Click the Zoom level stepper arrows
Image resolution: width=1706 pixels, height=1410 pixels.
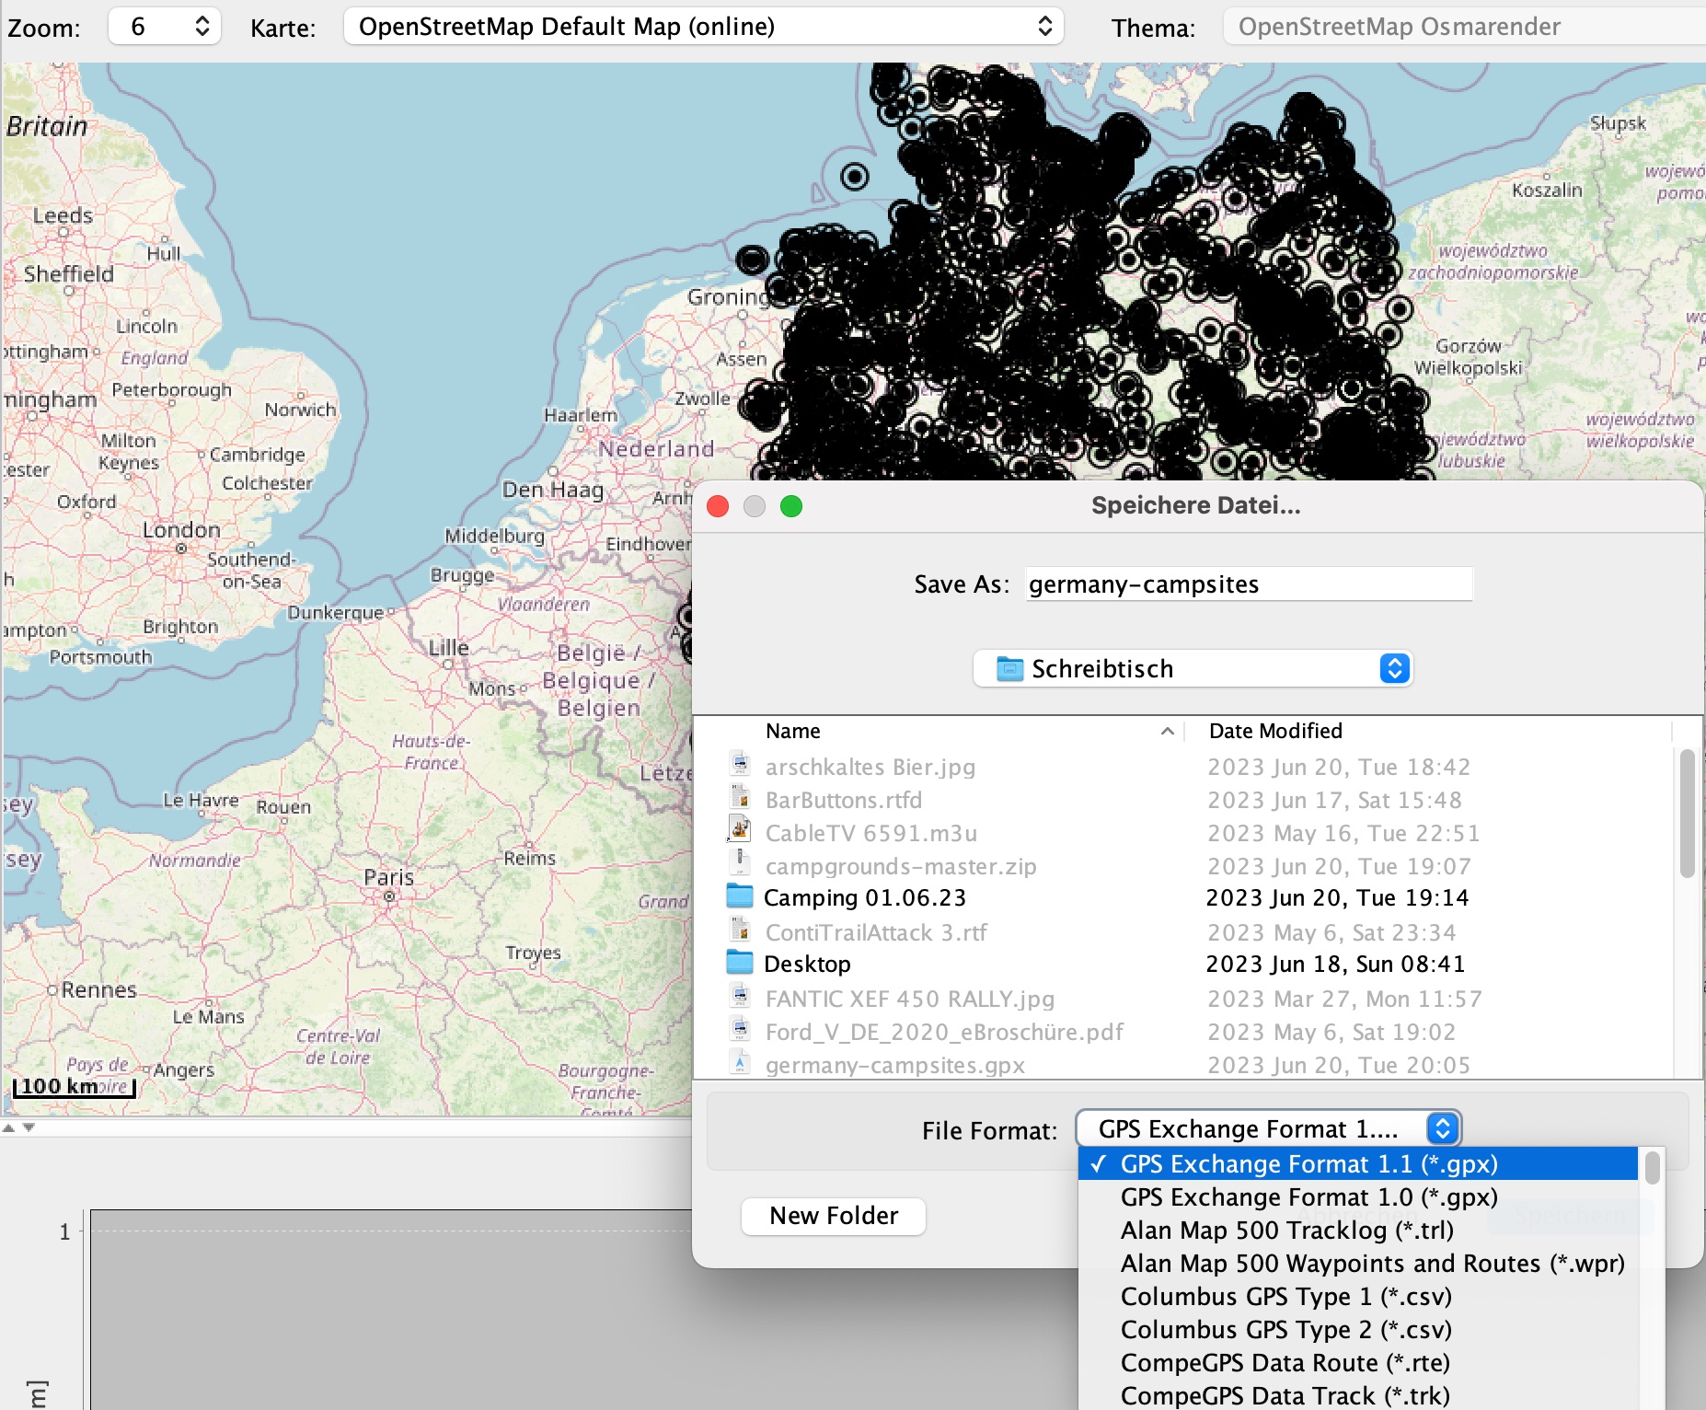coord(202,27)
